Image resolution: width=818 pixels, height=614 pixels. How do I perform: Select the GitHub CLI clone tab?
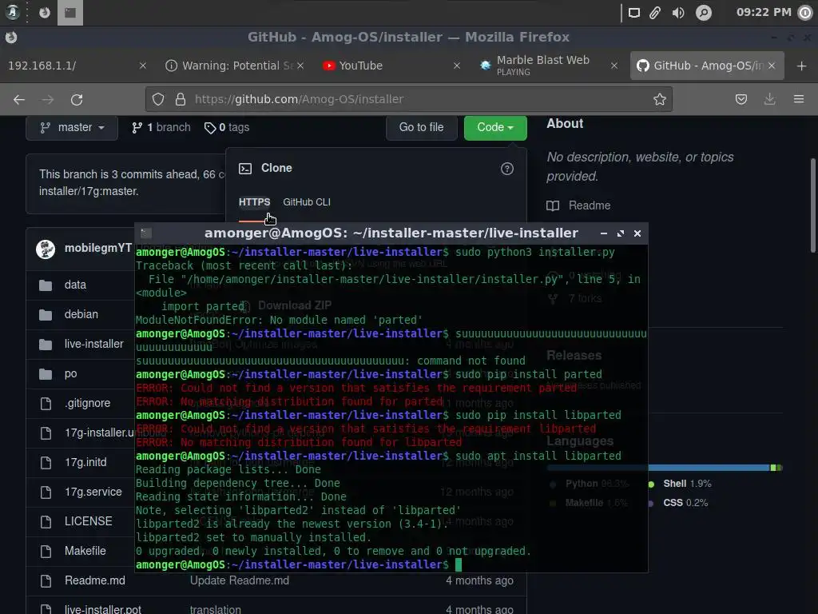coord(307,202)
